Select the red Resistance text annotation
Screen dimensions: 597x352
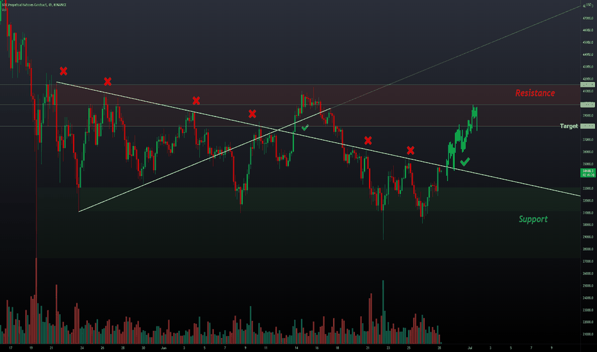point(535,93)
